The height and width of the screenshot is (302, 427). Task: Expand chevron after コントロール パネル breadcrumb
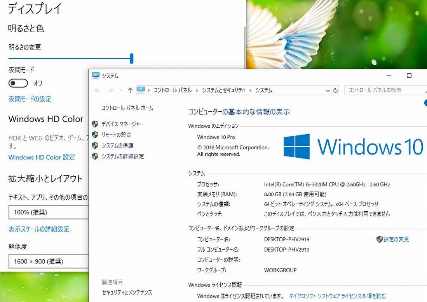point(197,91)
